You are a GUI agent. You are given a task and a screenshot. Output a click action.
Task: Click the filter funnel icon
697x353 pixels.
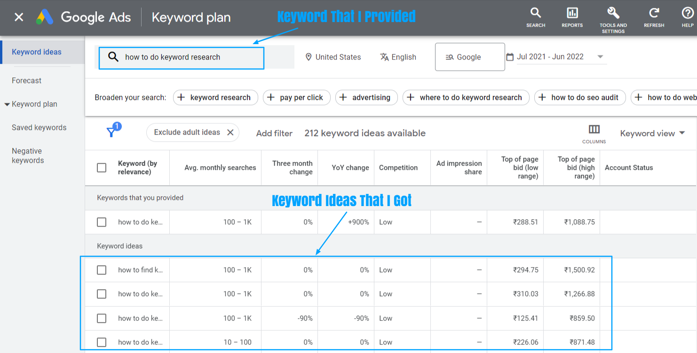112,132
